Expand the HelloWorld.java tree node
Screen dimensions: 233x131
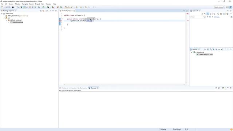click(9, 22)
